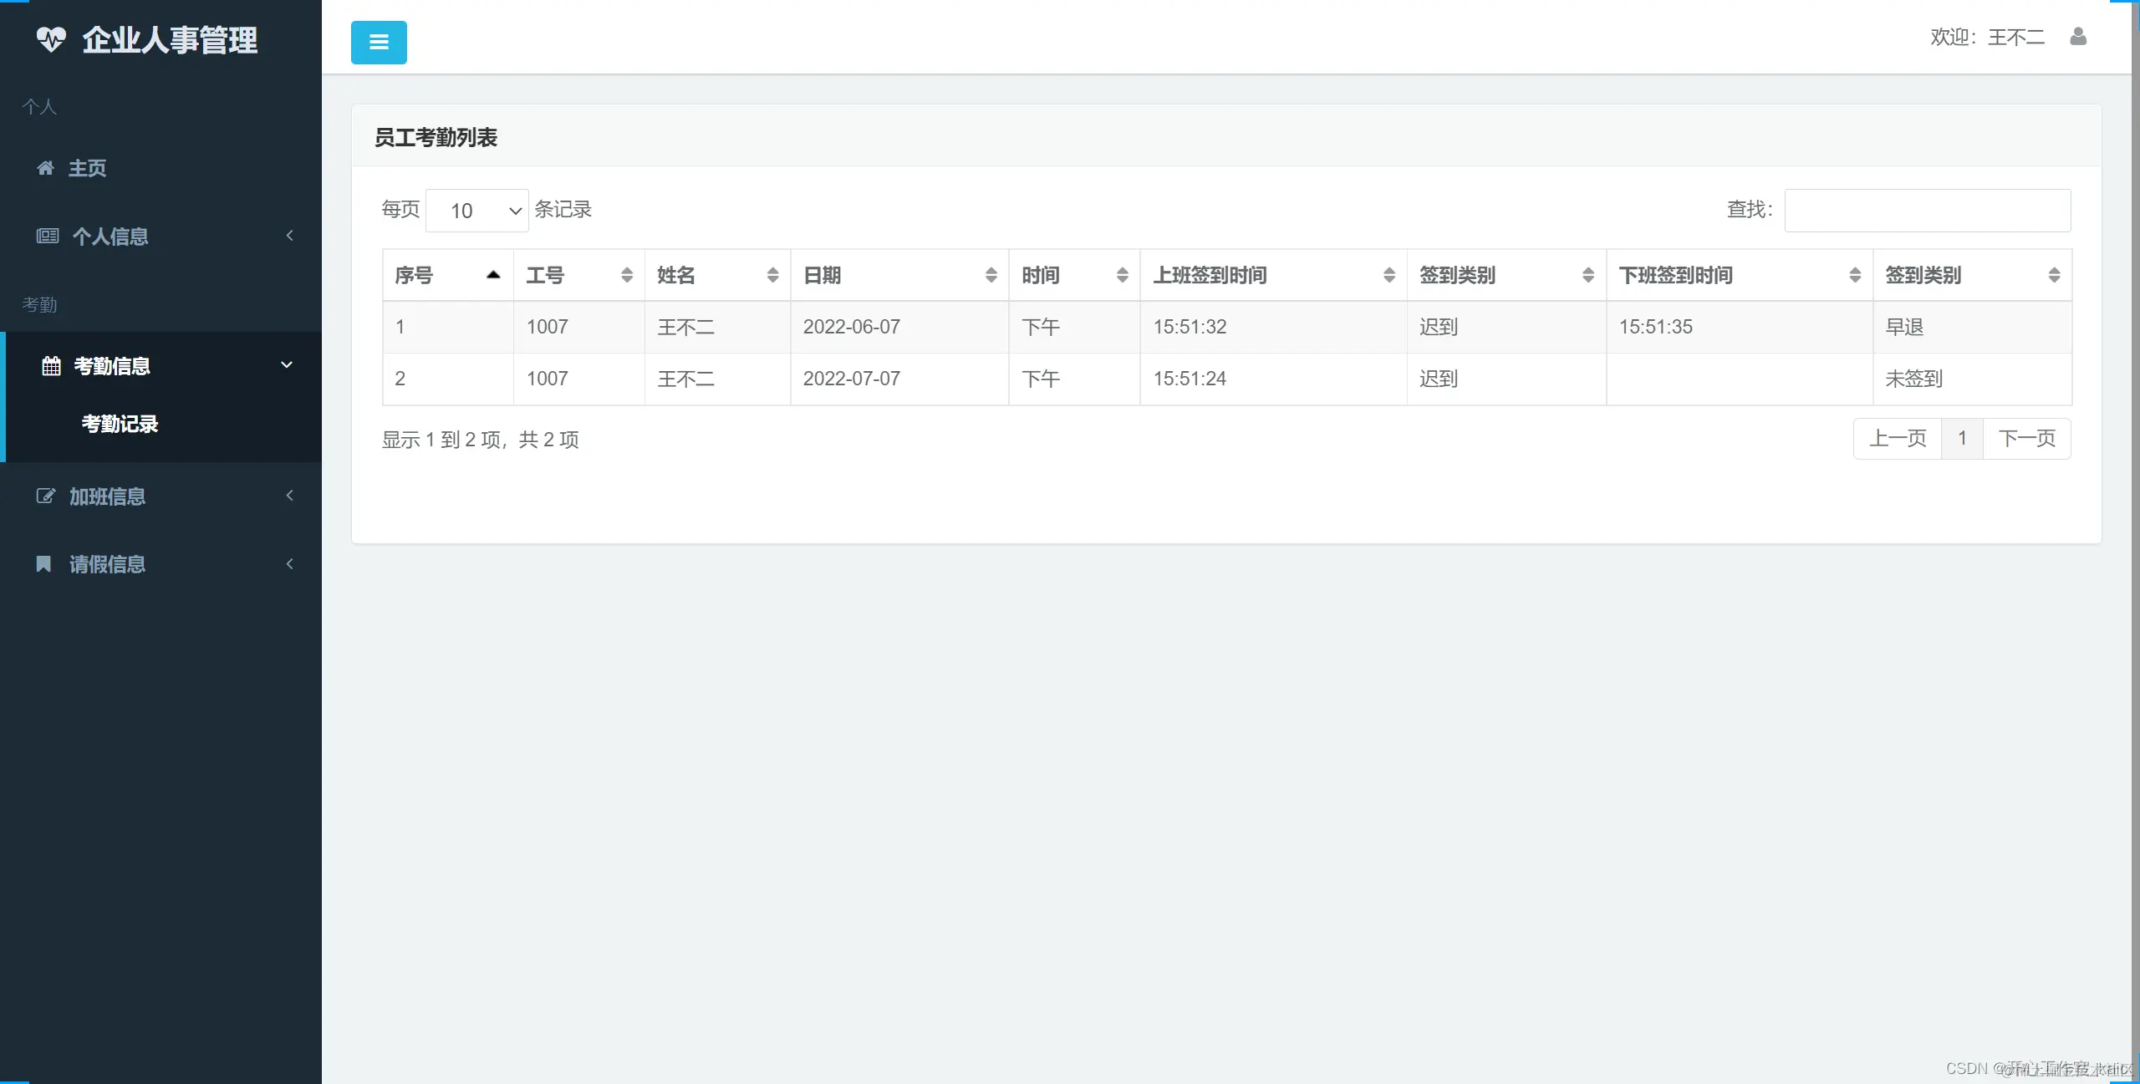Expand the 加班信息 submenu chevron
Screen dimensions: 2140x1084
click(289, 496)
